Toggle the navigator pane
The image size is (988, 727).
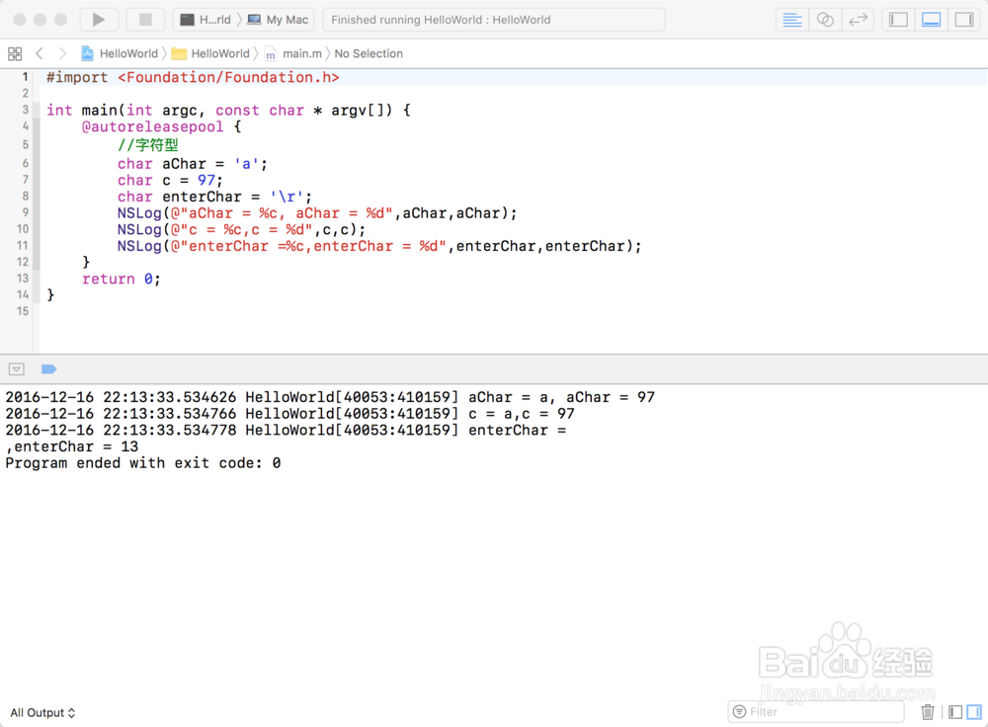(x=898, y=20)
